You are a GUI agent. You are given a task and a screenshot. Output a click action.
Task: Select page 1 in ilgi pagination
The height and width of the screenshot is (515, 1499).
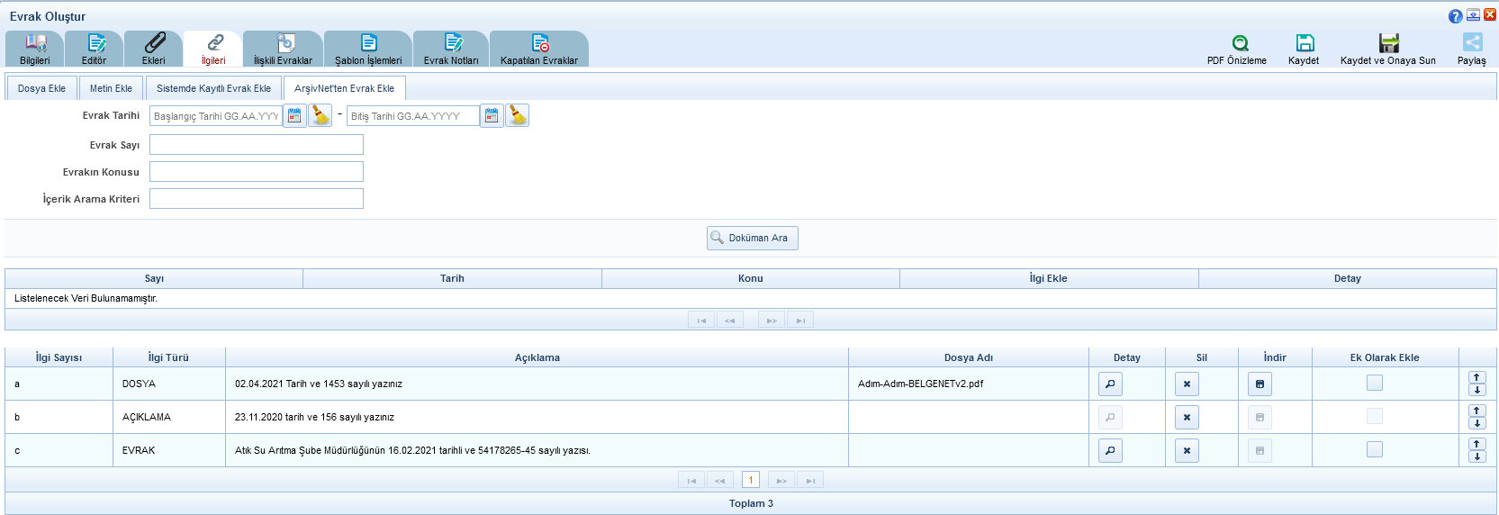pos(751,480)
